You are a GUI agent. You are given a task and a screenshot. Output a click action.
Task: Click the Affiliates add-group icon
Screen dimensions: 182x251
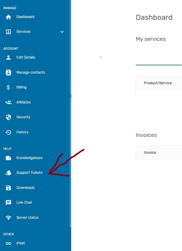point(8,102)
